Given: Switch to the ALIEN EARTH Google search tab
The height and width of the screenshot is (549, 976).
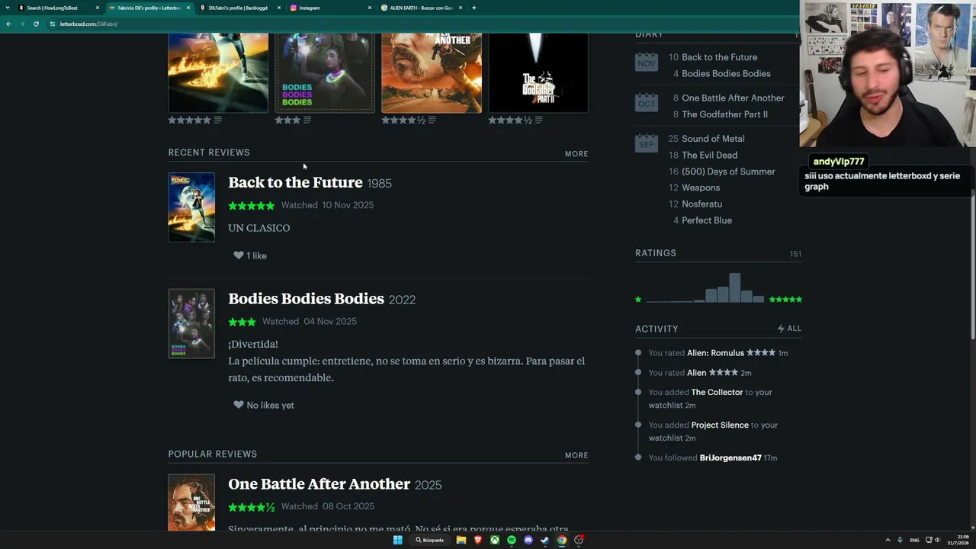Looking at the screenshot, I should click(x=421, y=8).
